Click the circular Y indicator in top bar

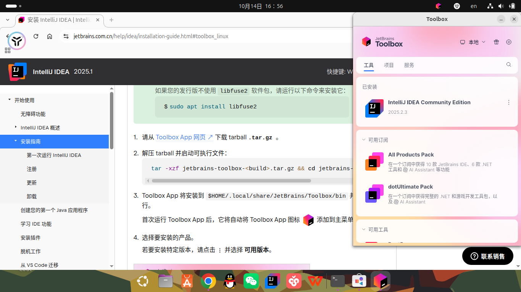tap(456, 6)
